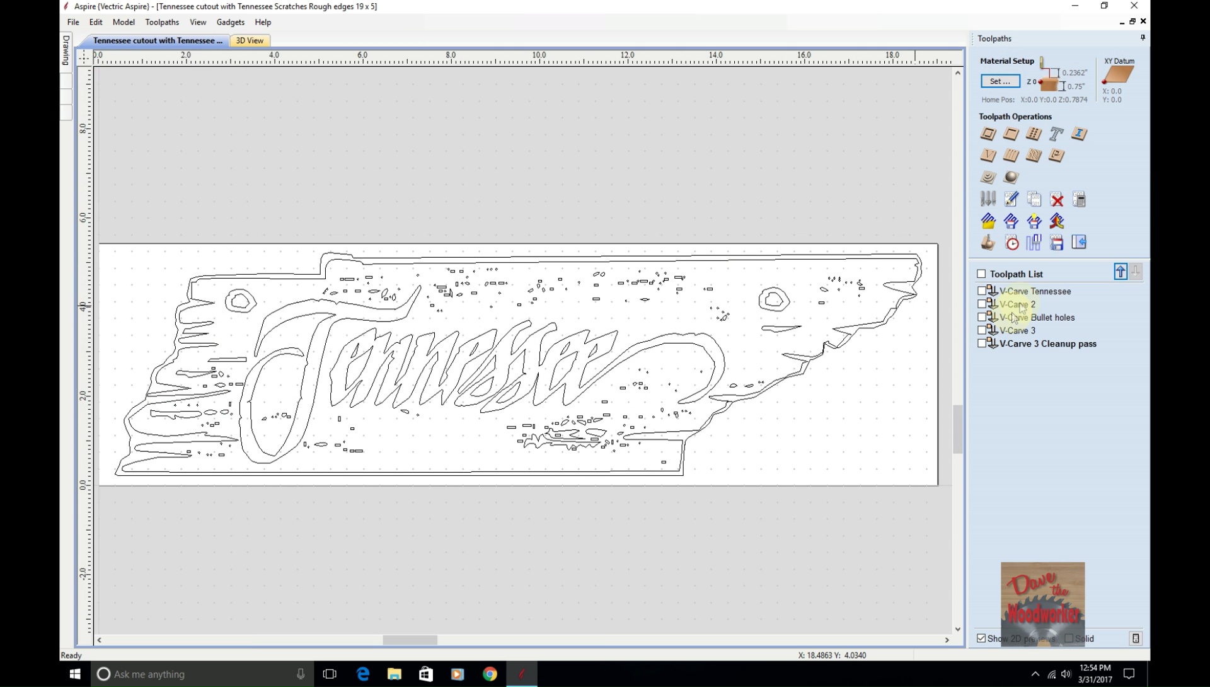
Task: Create a V-Carve toolpath
Action: tap(988, 156)
